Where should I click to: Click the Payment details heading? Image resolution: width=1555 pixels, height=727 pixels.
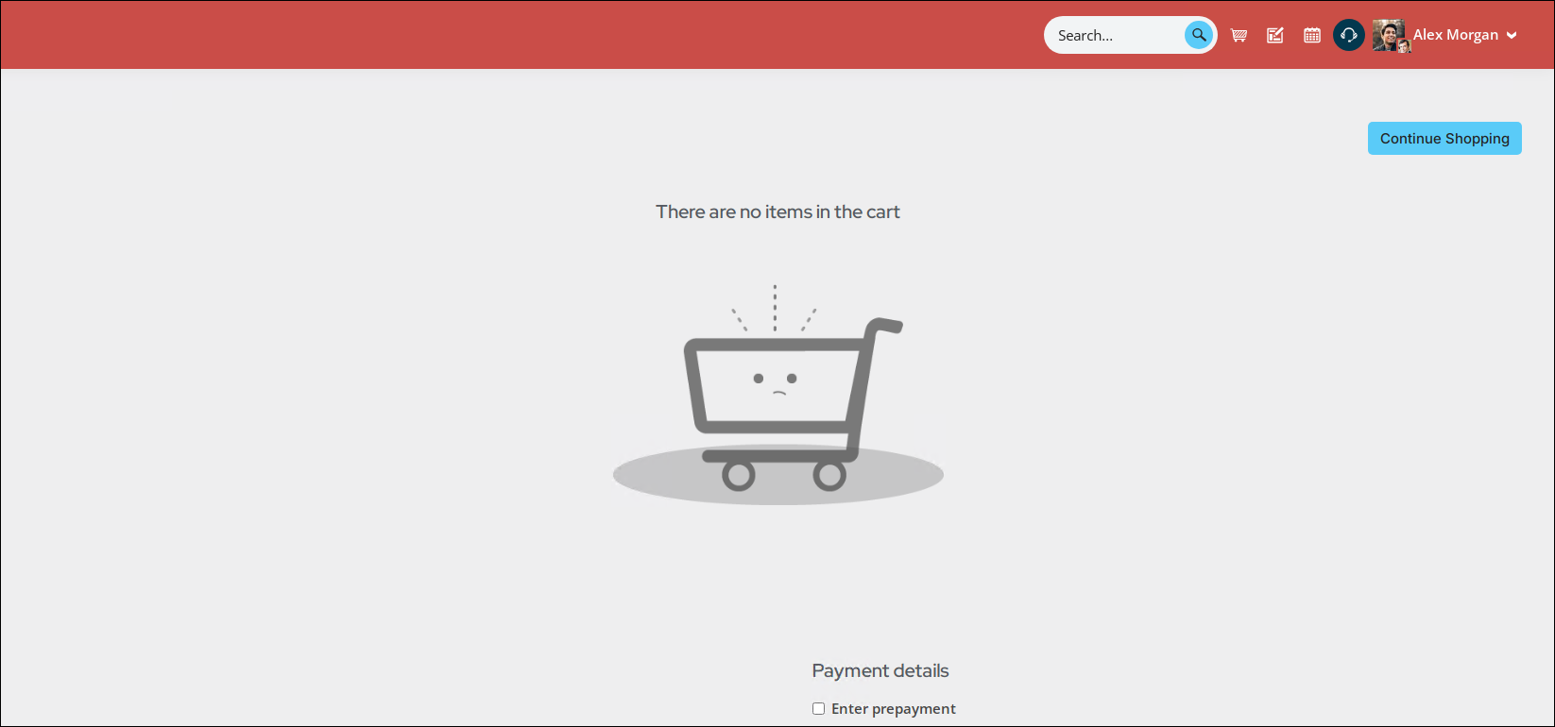coord(880,670)
